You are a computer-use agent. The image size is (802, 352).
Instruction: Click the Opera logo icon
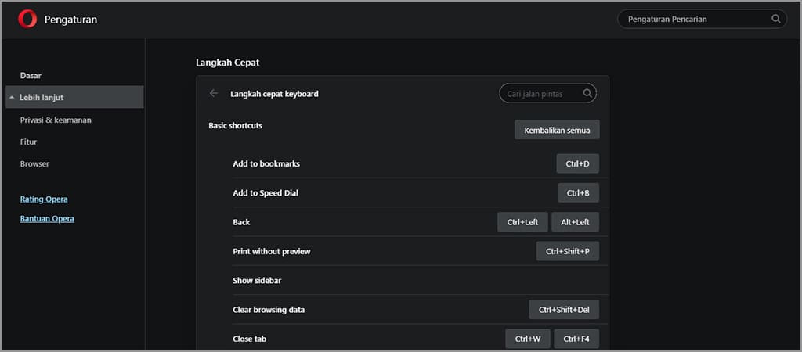[x=27, y=20]
